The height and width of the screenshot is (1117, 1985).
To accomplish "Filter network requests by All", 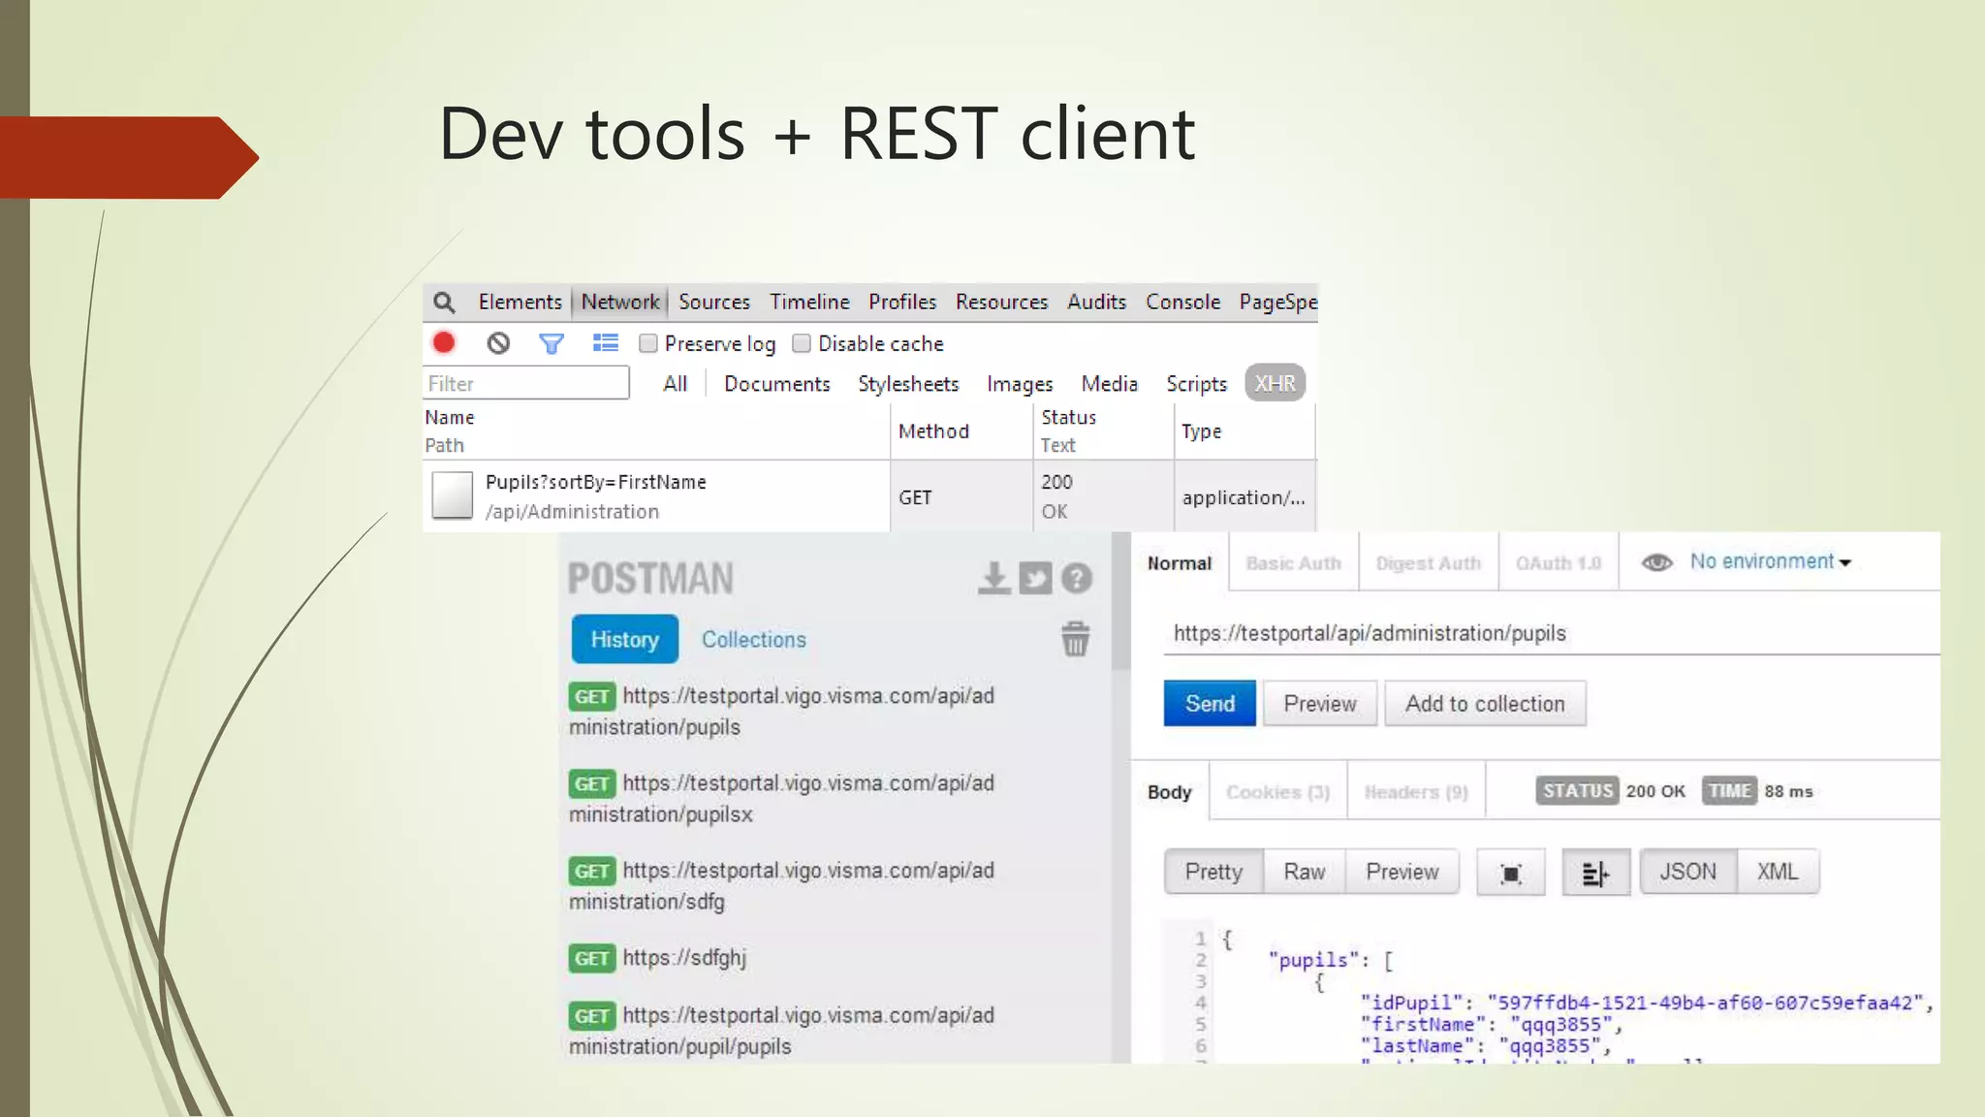I will click(x=675, y=384).
